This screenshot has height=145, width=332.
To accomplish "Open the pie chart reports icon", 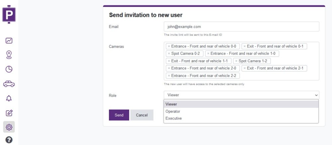I will click(9, 69).
